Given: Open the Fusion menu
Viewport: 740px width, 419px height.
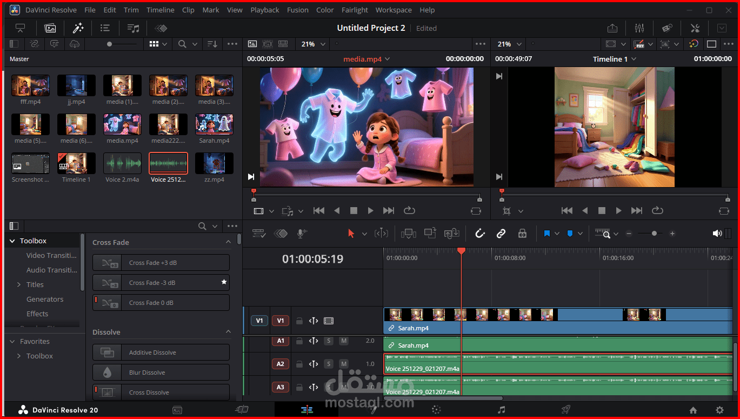Looking at the screenshot, I should [297, 10].
